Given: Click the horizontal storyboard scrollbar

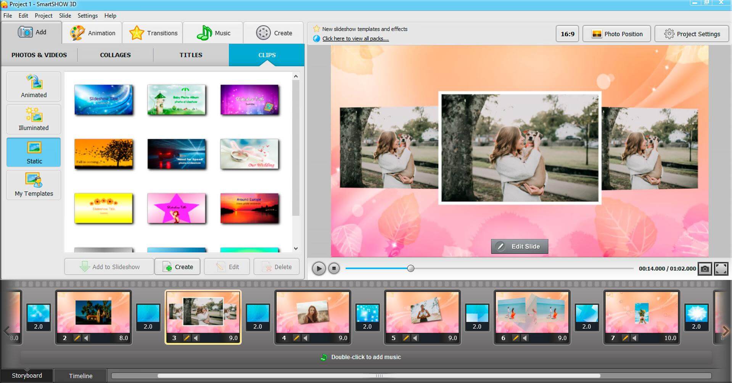Looking at the screenshot, I should point(379,376).
